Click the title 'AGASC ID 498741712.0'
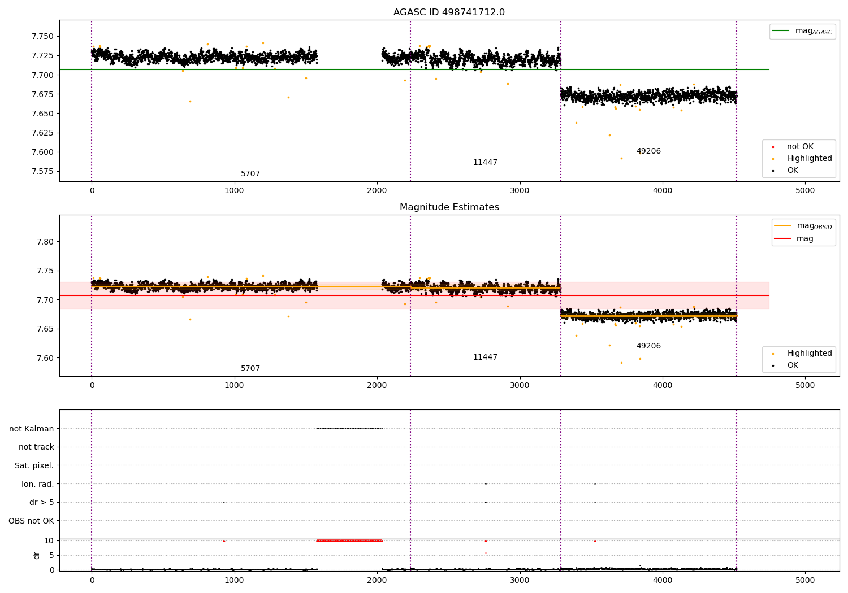This screenshot has width=848, height=593. click(449, 12)
